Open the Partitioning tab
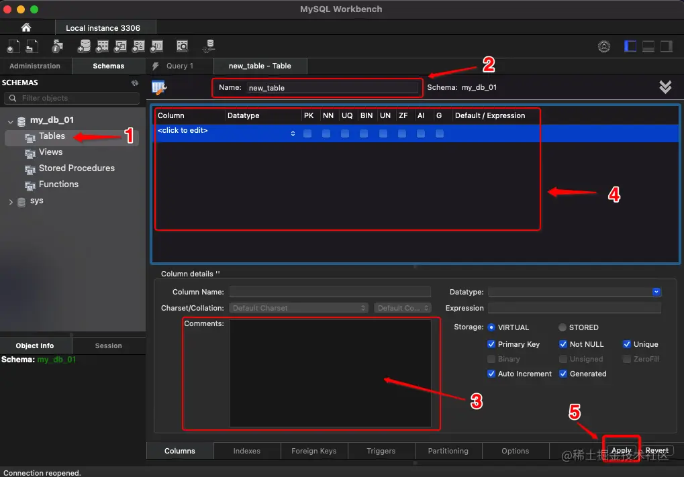 448,451
